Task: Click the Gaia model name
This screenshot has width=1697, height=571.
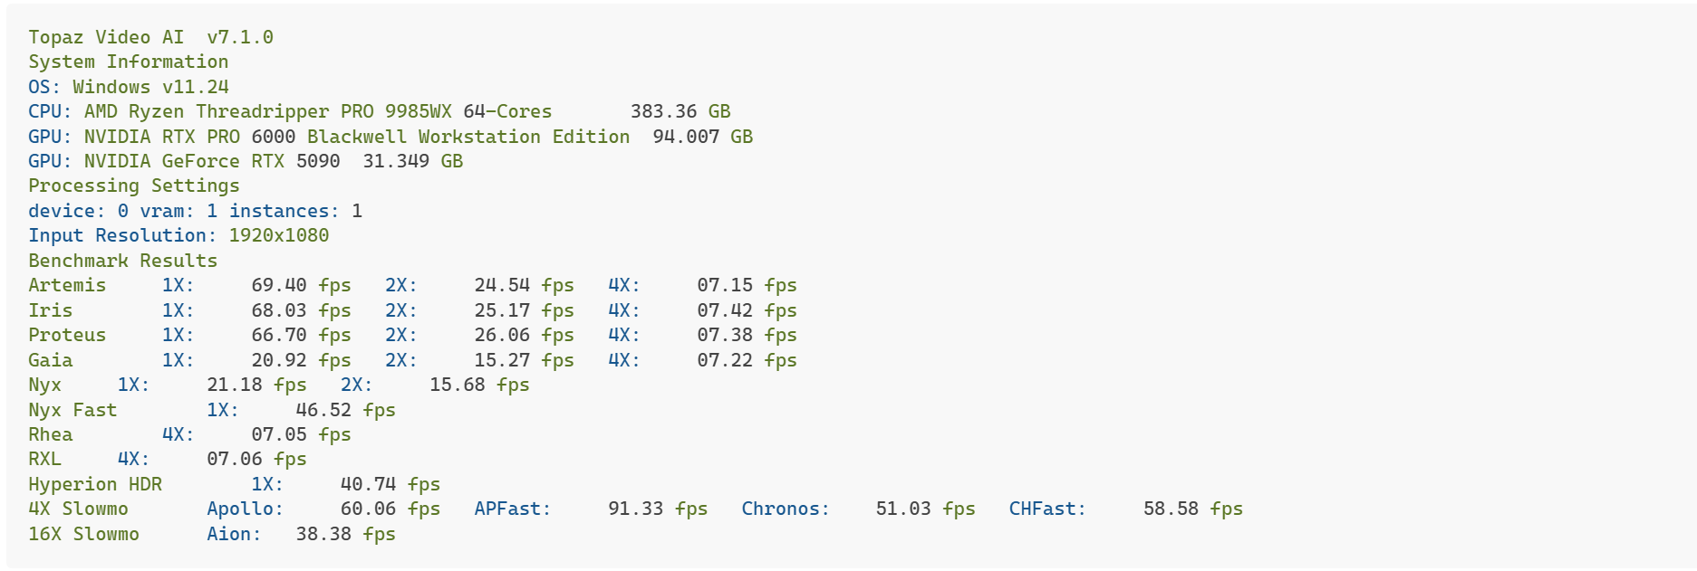Action: coord(50,360)
